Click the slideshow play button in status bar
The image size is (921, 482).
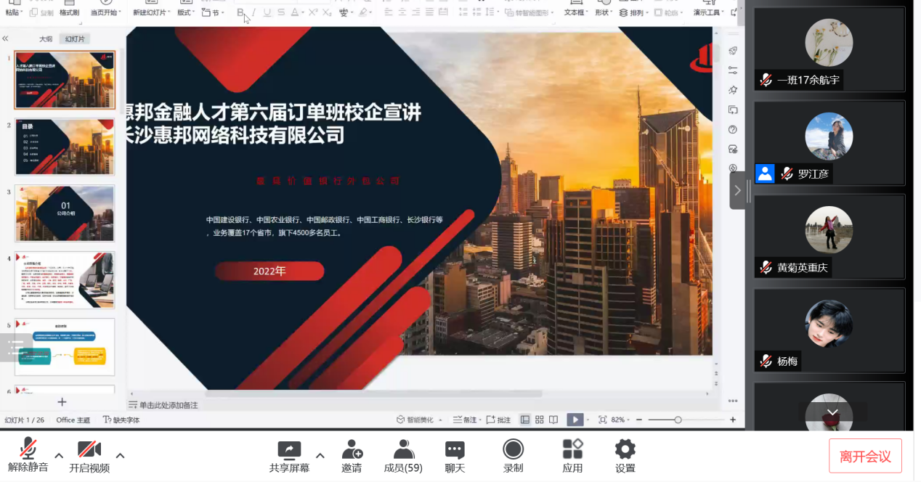575,420
